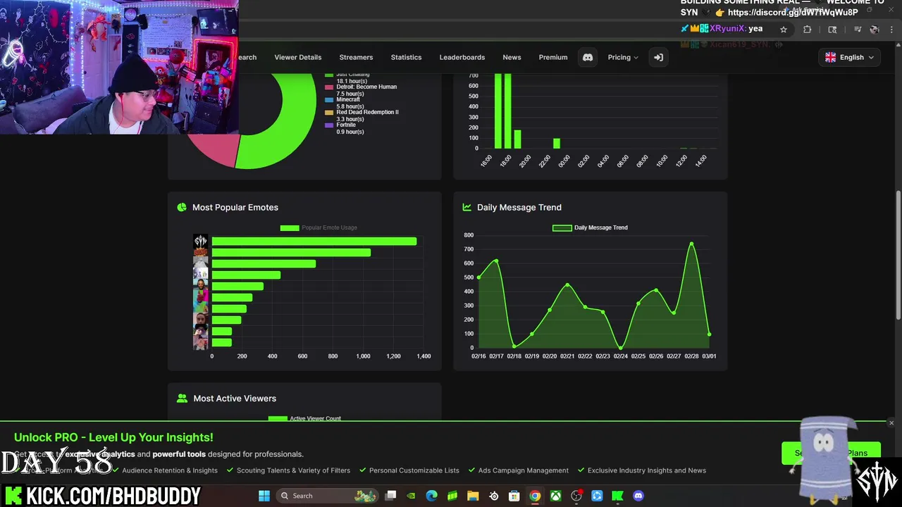Click the pink Detroit pie slice

point(217,148)
